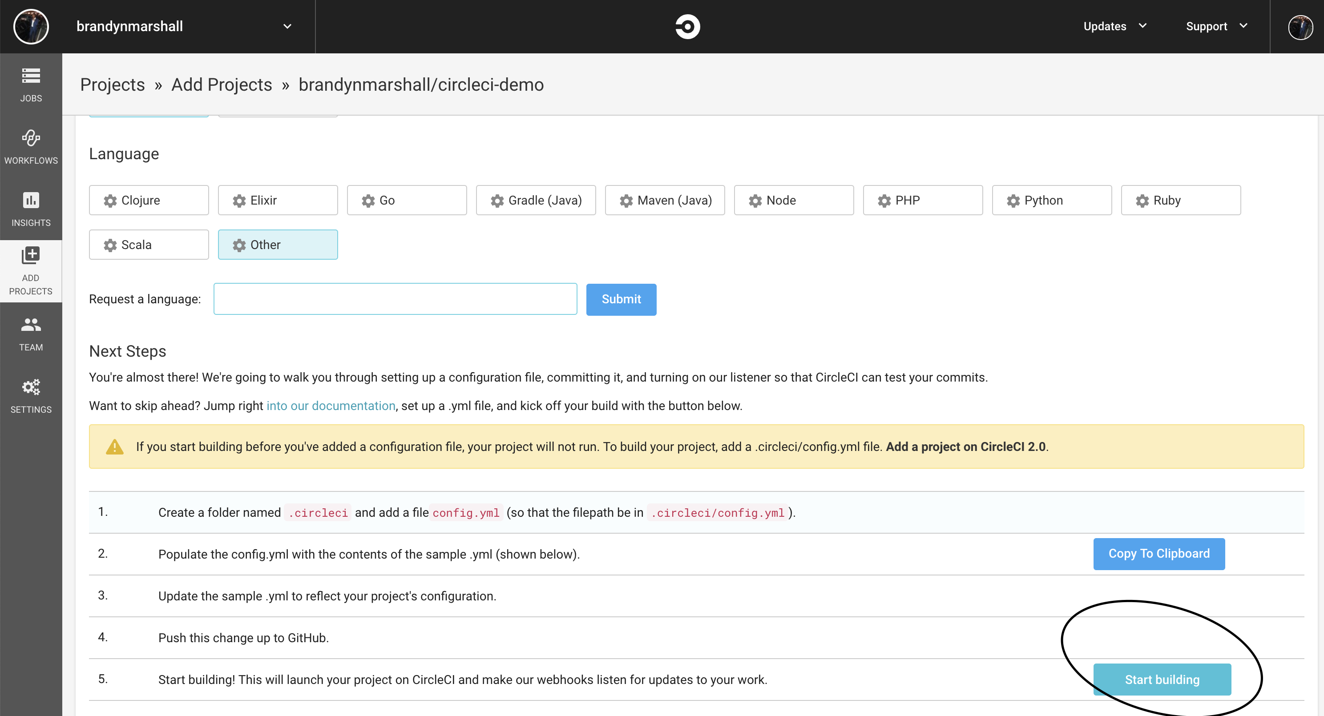The width and height of the screenshot is (1324, 716).
Task: Go to the Insights section label
Action: [31, 223]
